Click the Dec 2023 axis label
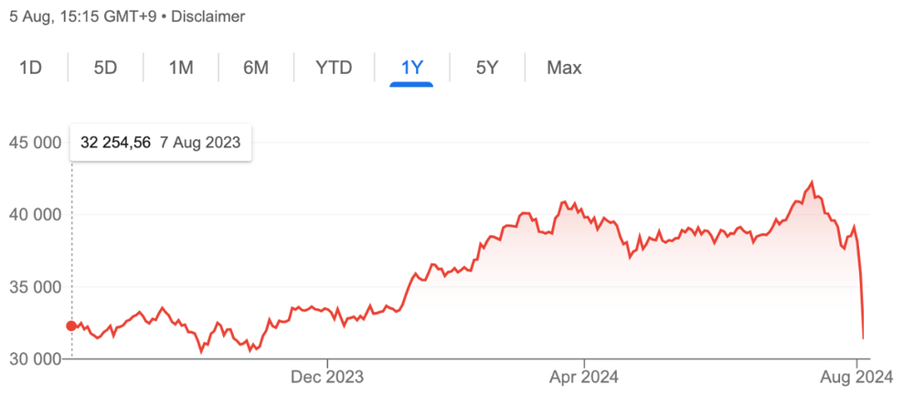914x417 pixels. click(x=327, y=378)
